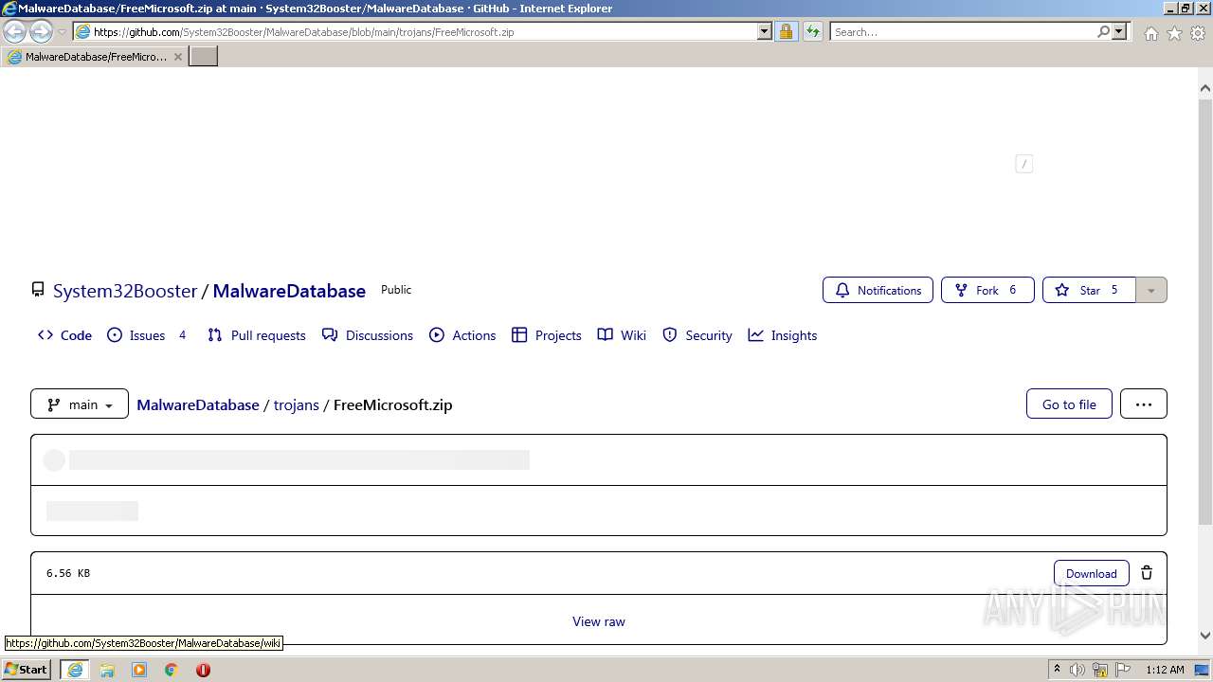This screenshot has height=682, width=1213.
Task: Open a new blank tab
Action: pos(204,57)
